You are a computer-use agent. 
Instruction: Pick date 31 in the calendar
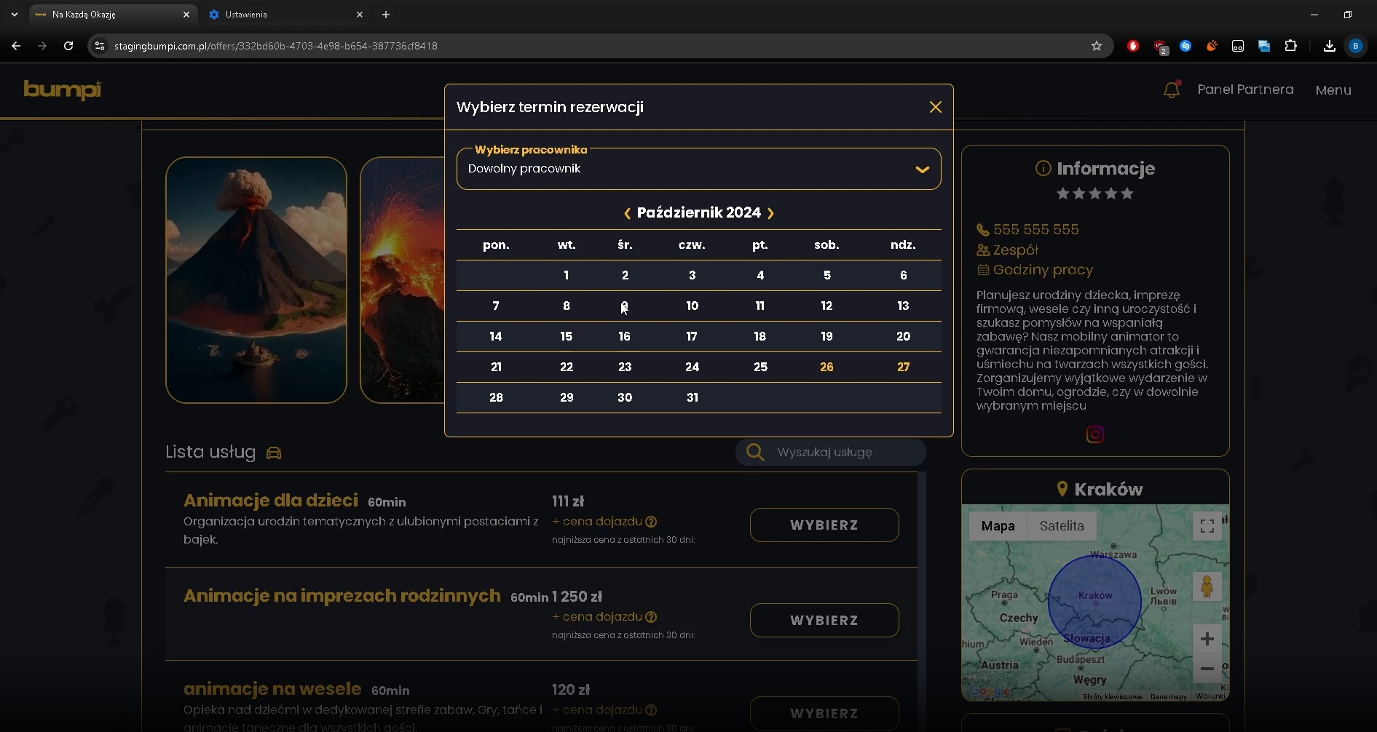[x=693, y=397]
